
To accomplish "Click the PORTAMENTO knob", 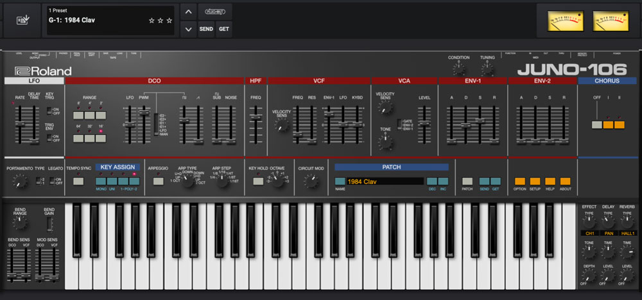I will point(20,181).
